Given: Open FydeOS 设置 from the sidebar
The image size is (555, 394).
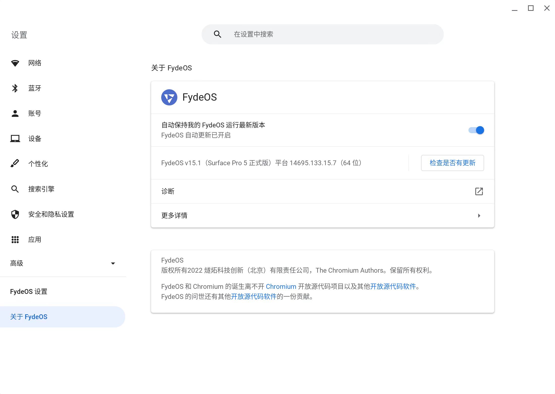Looking at the screenshot, I should coord(29,291).
